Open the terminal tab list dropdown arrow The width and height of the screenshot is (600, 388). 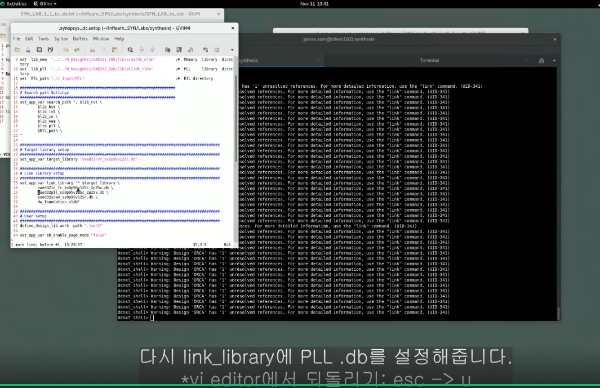coord(554,60)
